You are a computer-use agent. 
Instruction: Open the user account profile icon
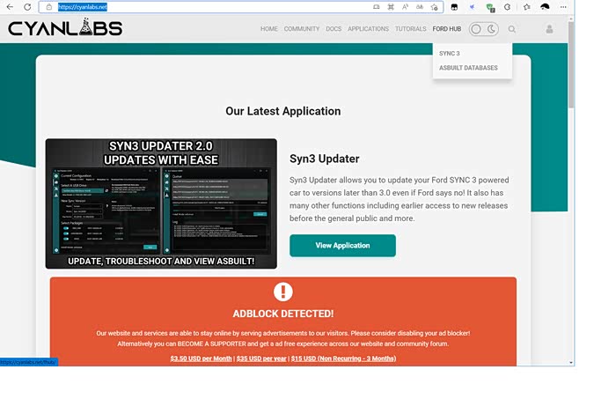pos(550,29)
